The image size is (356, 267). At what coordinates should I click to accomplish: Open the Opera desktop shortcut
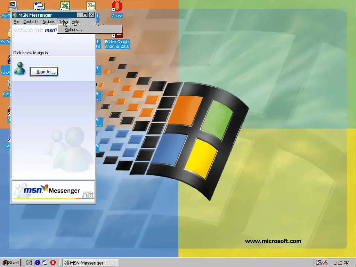[x=117, y=9]
